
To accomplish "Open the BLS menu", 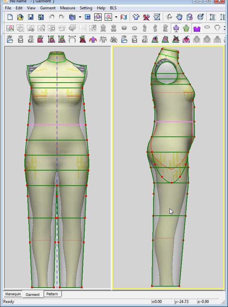I will [x=113, y=8].
